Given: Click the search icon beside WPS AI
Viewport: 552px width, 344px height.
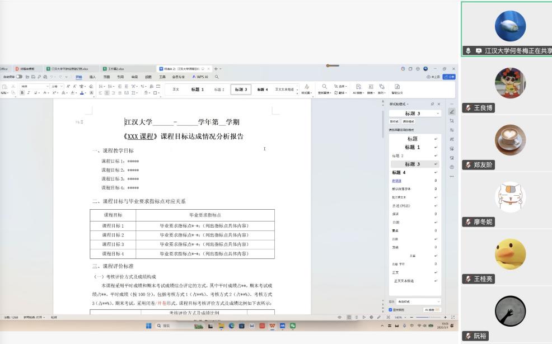Looking at the screenshot, I should click(x=217, y=77).
